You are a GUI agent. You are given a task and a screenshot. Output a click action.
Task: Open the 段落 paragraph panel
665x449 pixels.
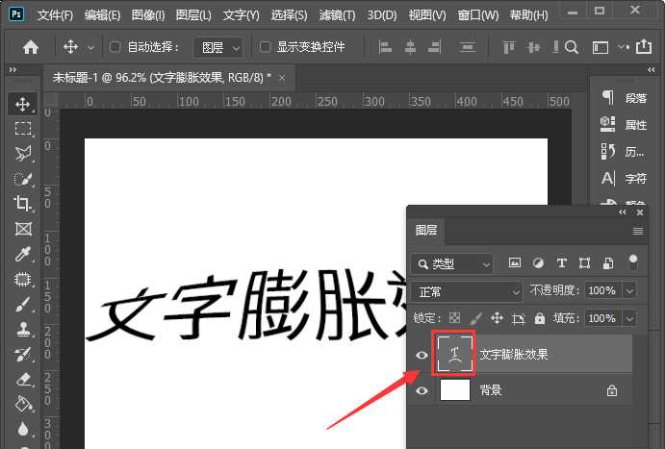tap(626, 98)
